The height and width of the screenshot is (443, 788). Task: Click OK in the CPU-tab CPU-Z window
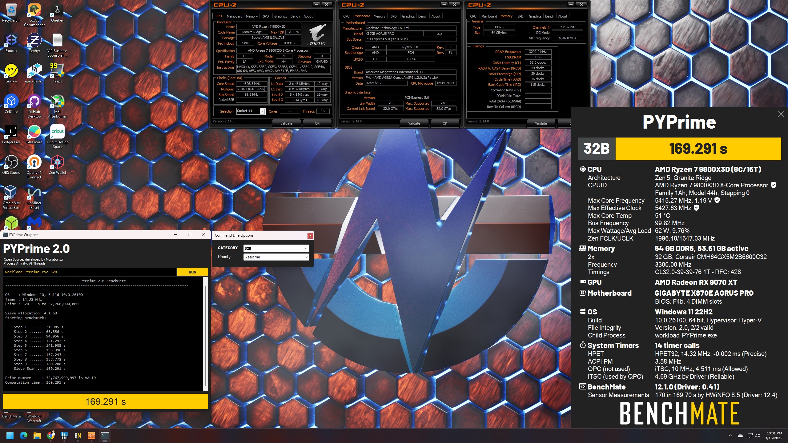point(317,123)
